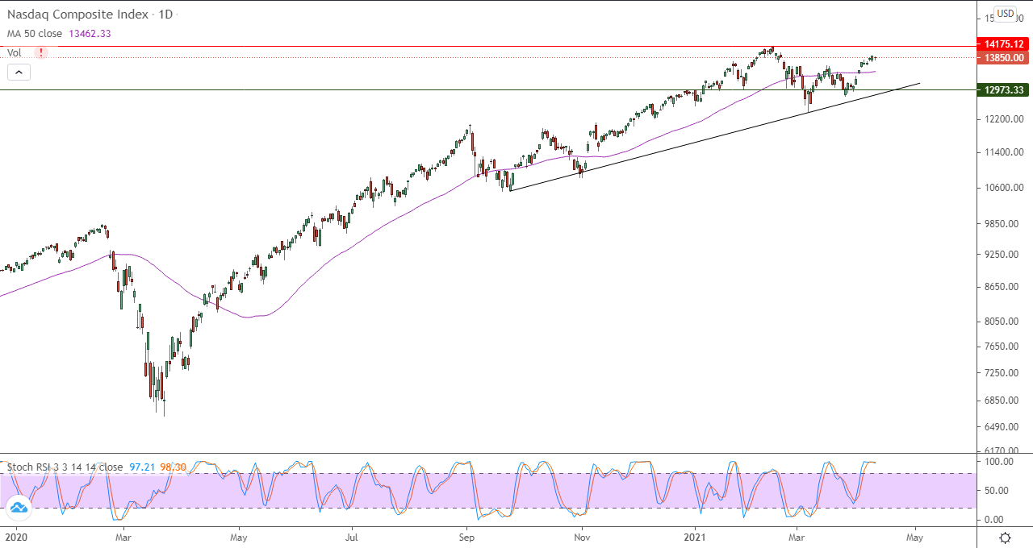Click the 13850.00 current price label
The image size is (1033, 548).
[1003, 58]
